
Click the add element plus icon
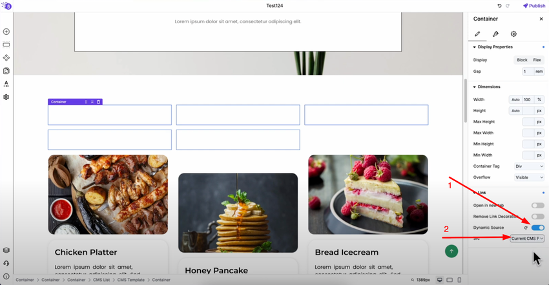(x=6, y=32)
